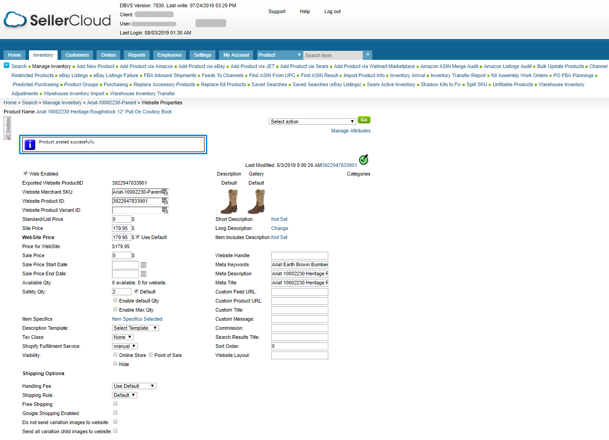This screenshot has height=440, width=609.
Task: Open the Settings tab
Action: 202,55
